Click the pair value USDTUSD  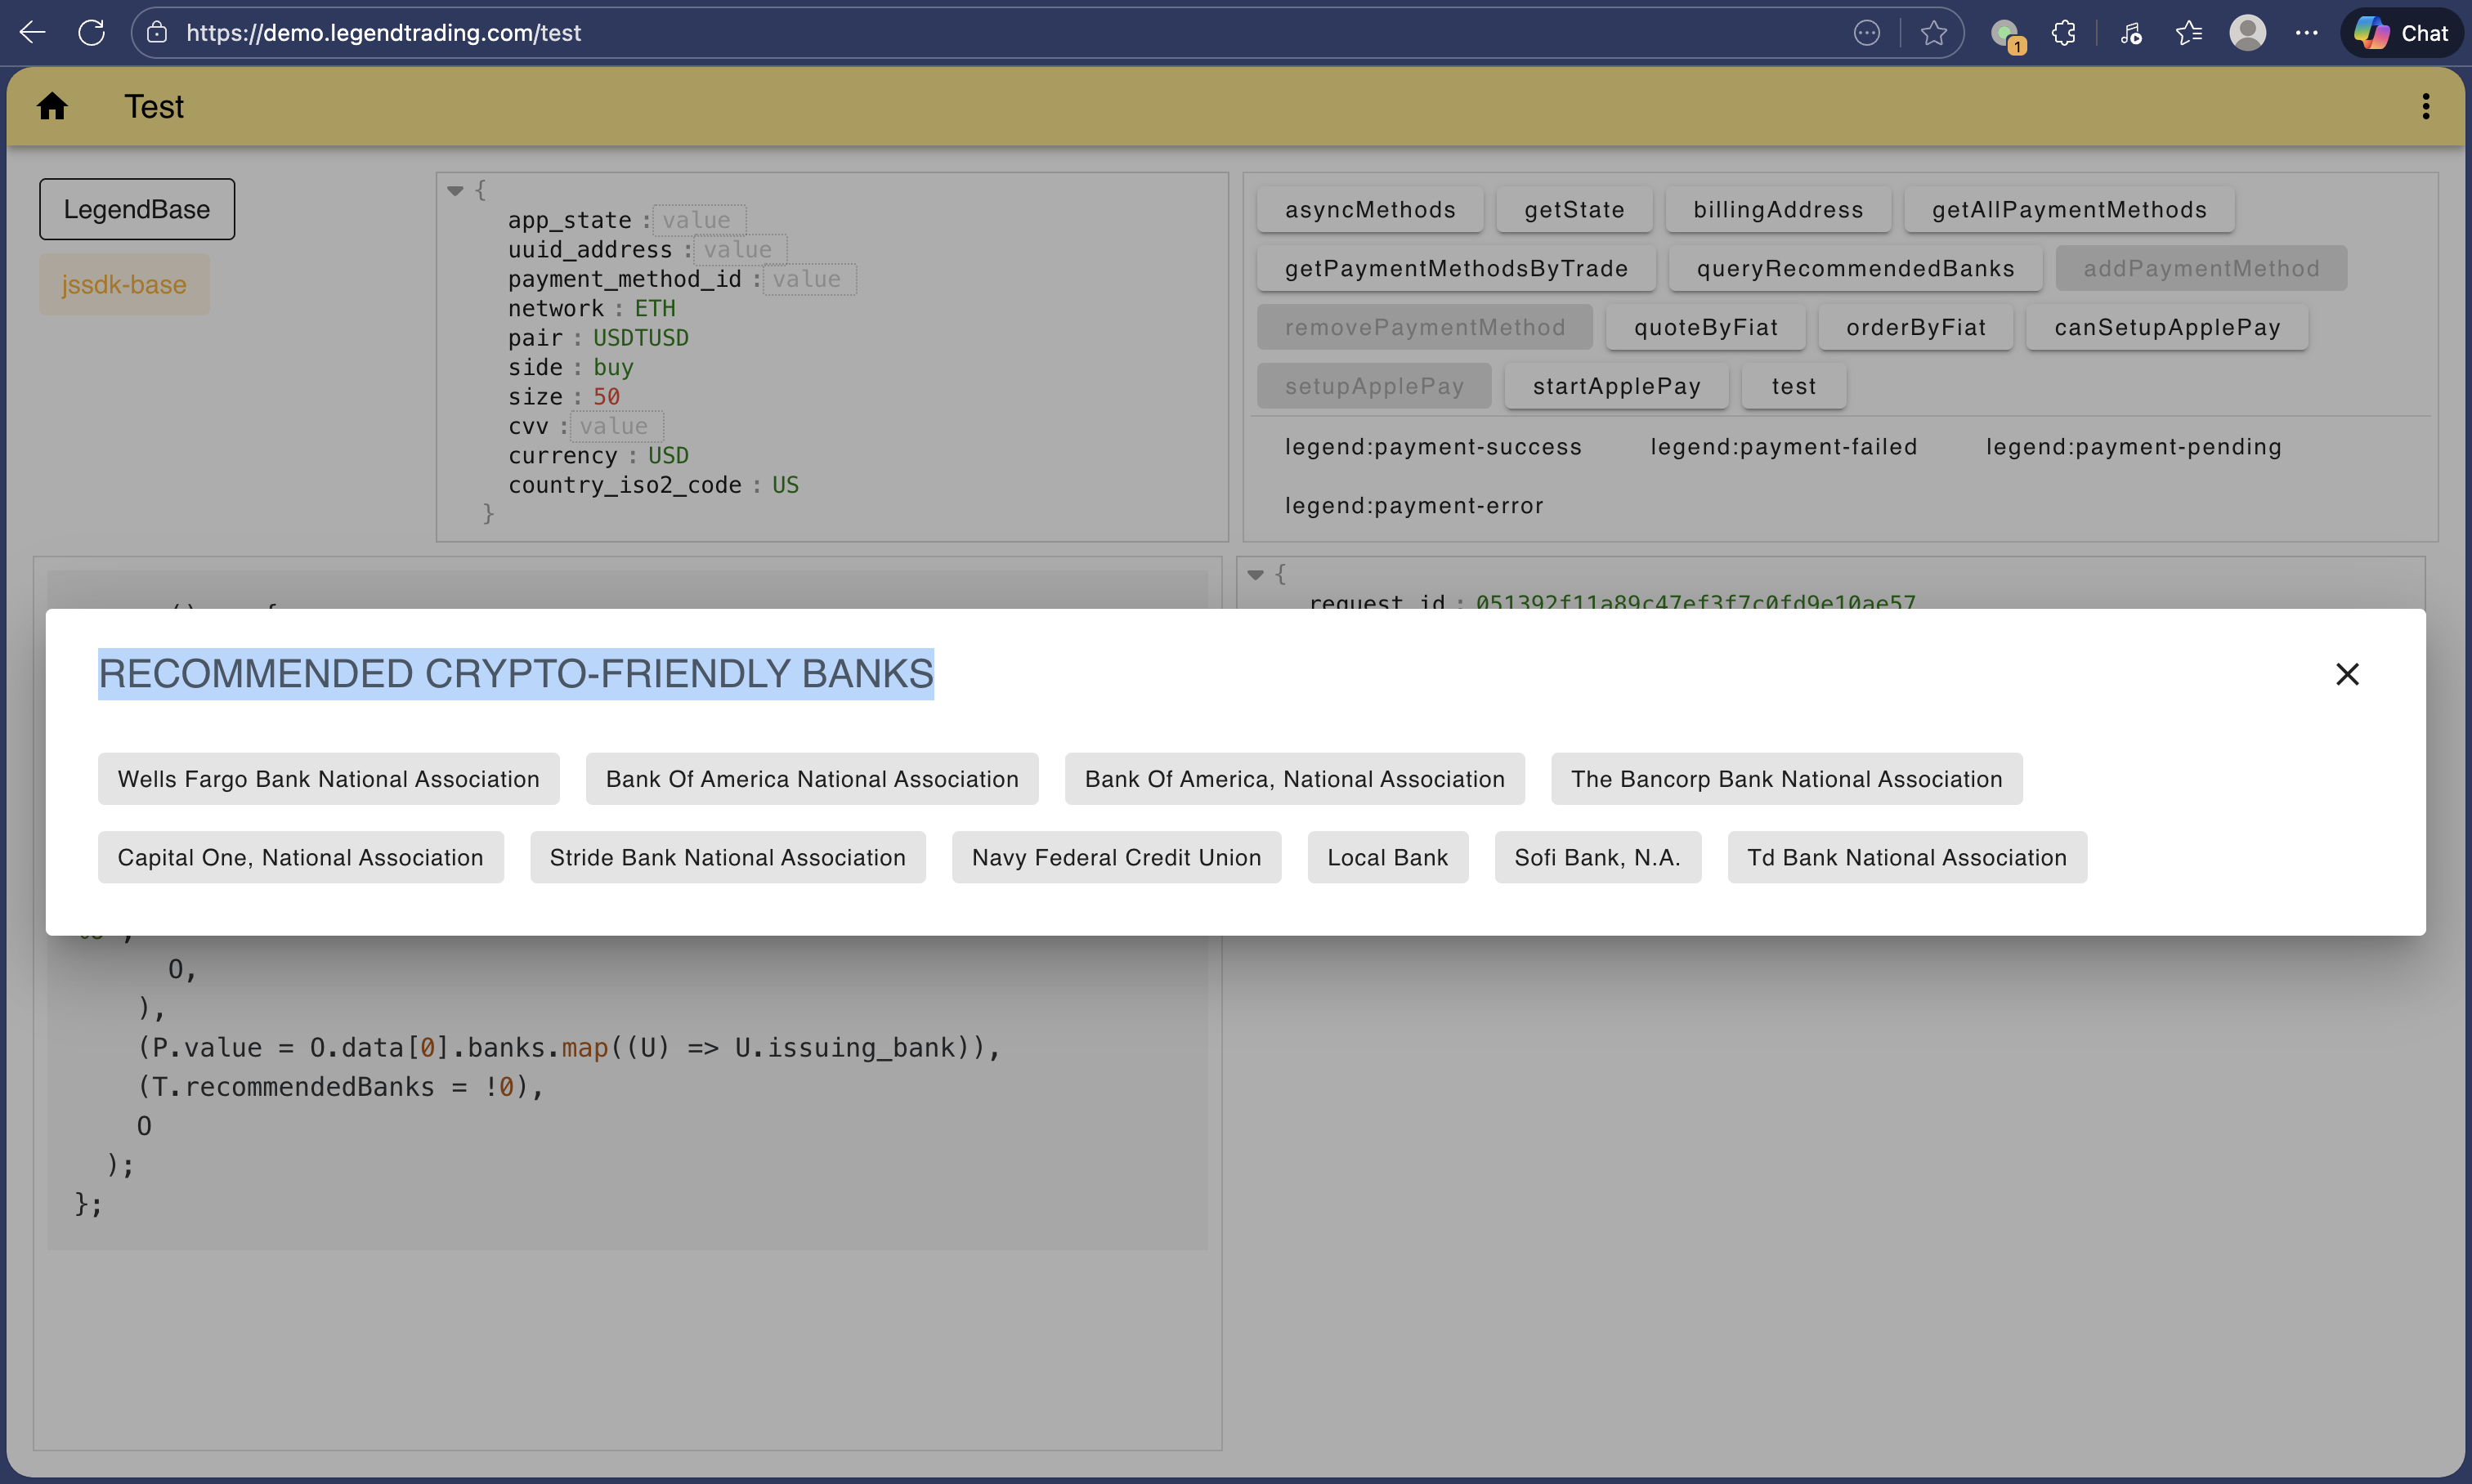tap(640, 338)
